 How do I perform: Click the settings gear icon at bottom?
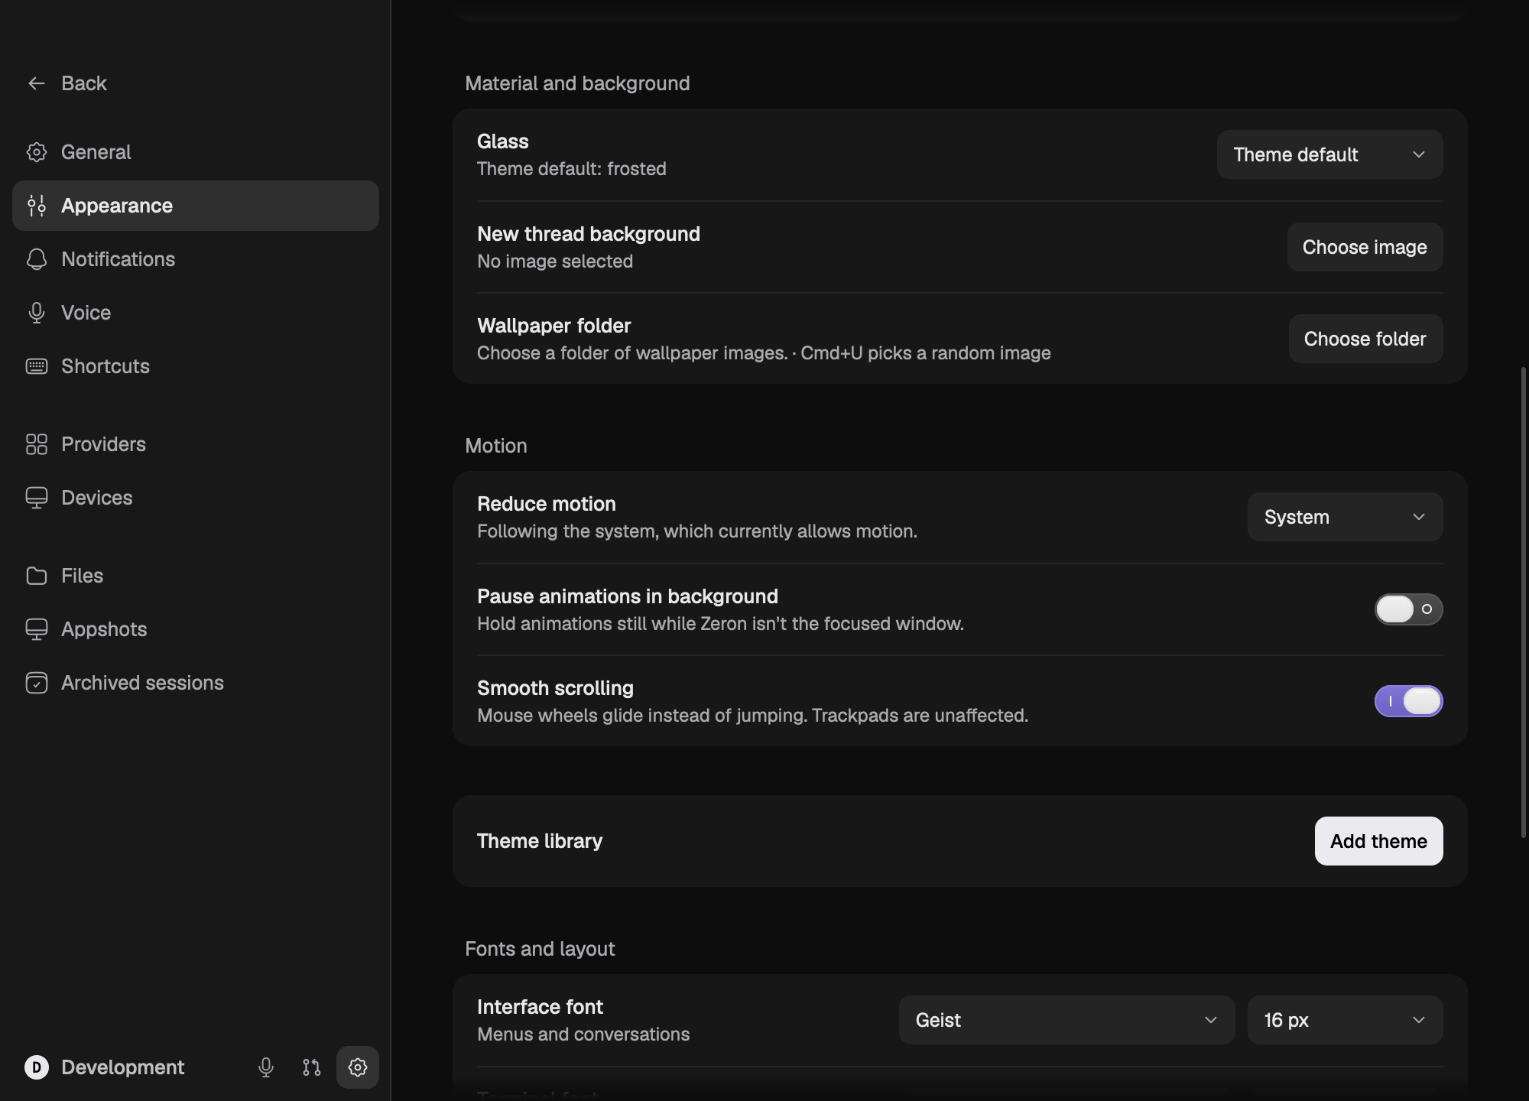pos(358,1067)
